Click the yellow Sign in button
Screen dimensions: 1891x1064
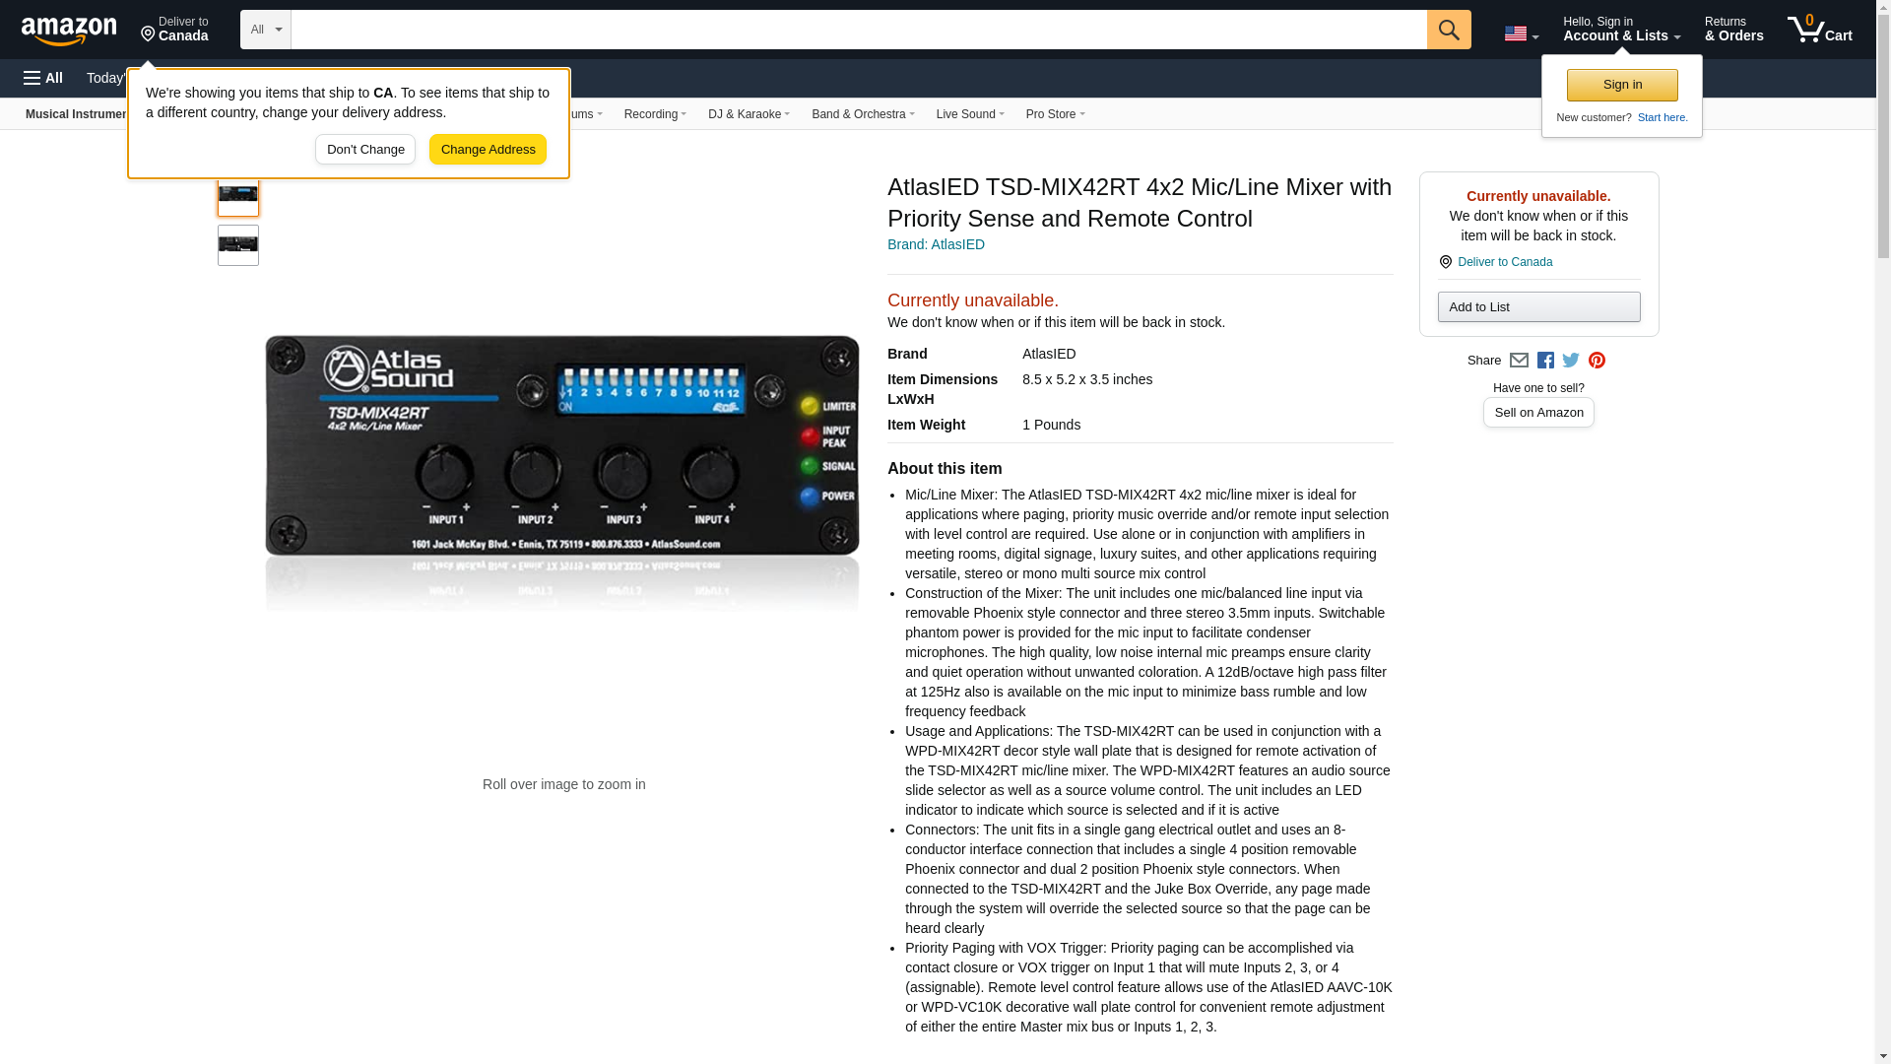point(1622,85)
